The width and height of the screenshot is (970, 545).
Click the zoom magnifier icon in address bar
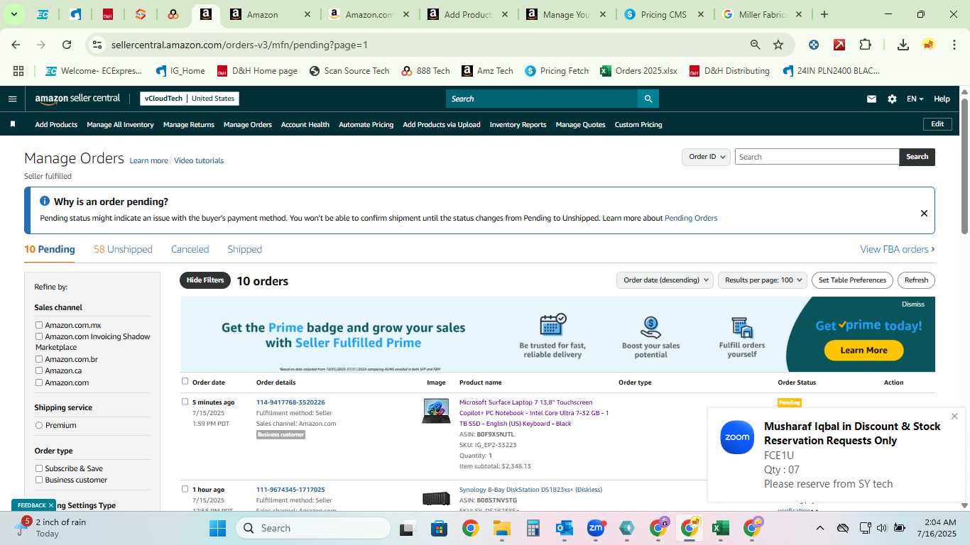756,45
